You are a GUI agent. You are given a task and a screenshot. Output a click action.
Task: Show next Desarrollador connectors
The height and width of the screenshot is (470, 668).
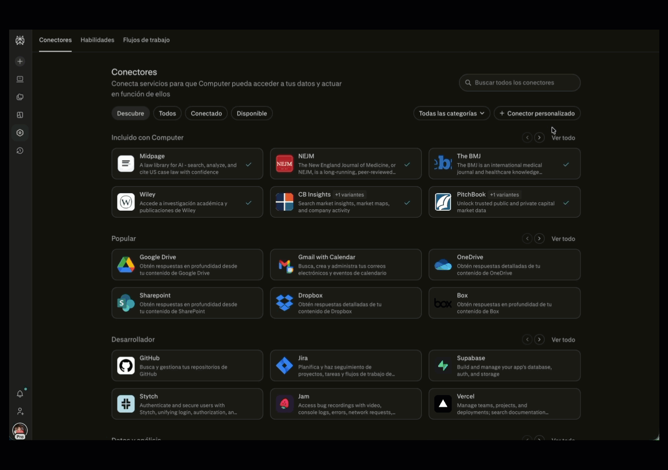pyautogui.click(x=539, y=339)
